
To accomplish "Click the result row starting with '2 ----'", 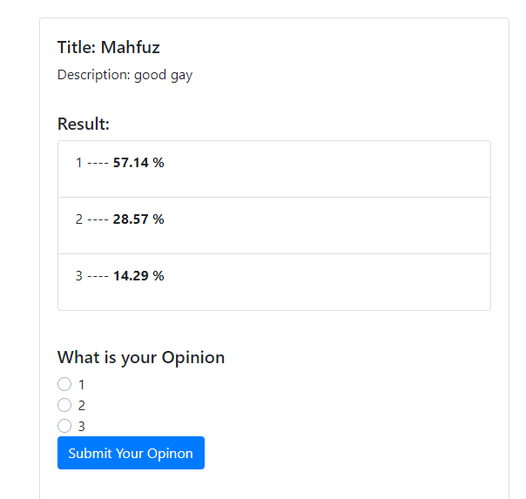I will coord(273,226).
